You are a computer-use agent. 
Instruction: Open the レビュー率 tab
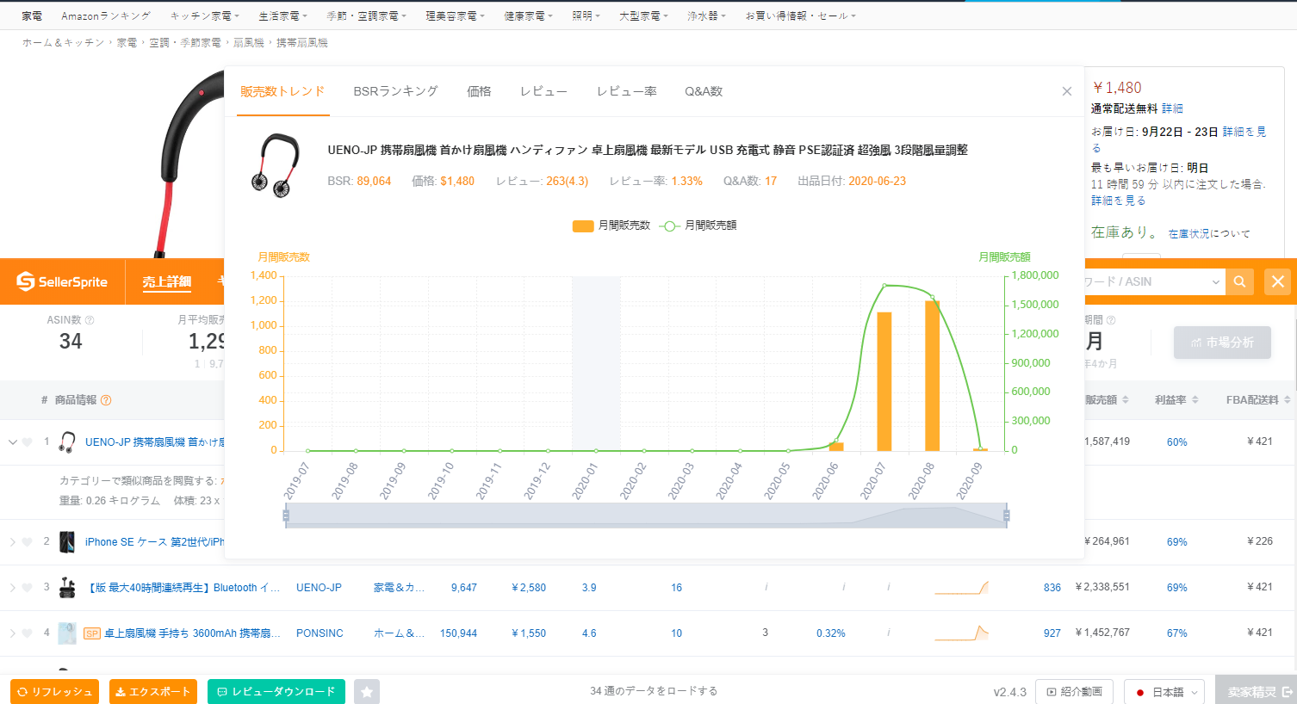(627, 91)
